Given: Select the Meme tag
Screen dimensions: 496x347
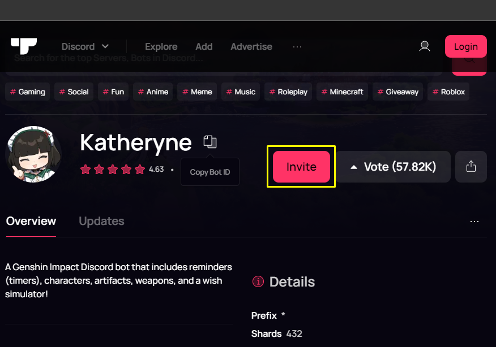Looking at the screenshot, I should [x=197, y=92].
